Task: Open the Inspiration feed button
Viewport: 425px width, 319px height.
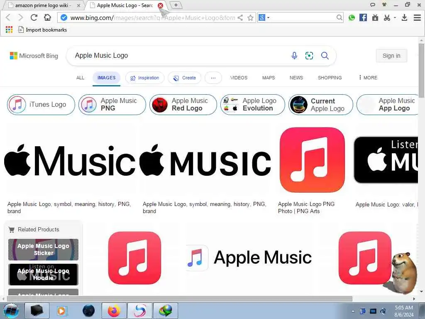Action: pos(145,78)
